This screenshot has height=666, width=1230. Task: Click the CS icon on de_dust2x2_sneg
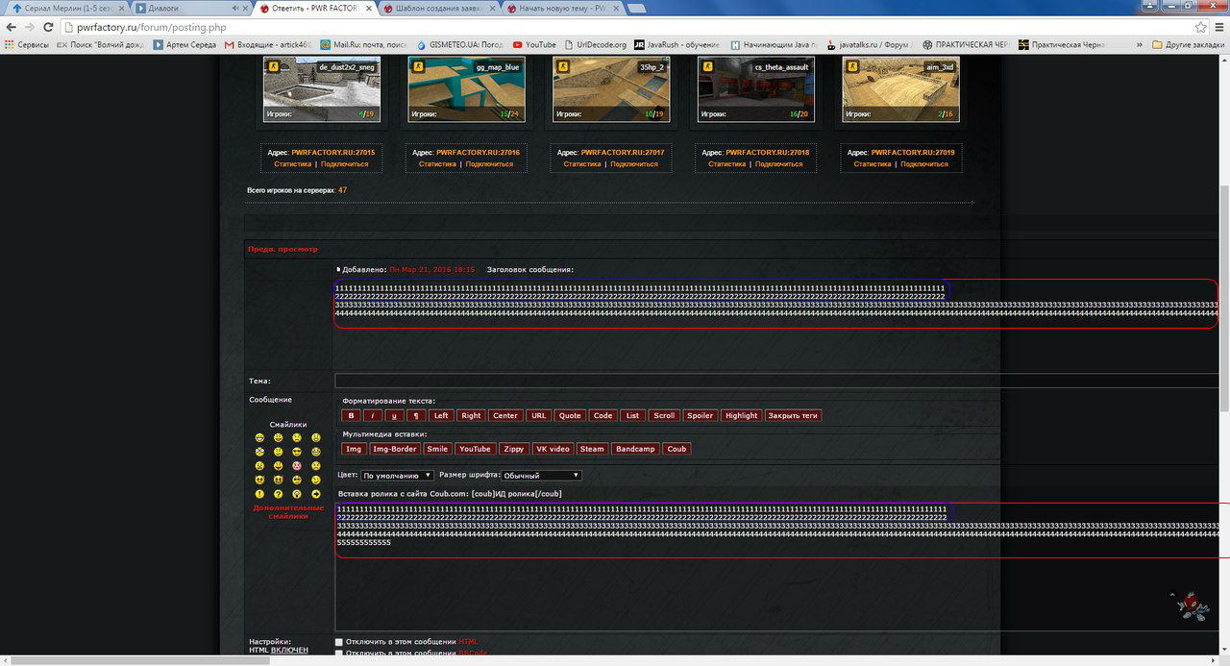pyautogui.click(x=273, y=66)
